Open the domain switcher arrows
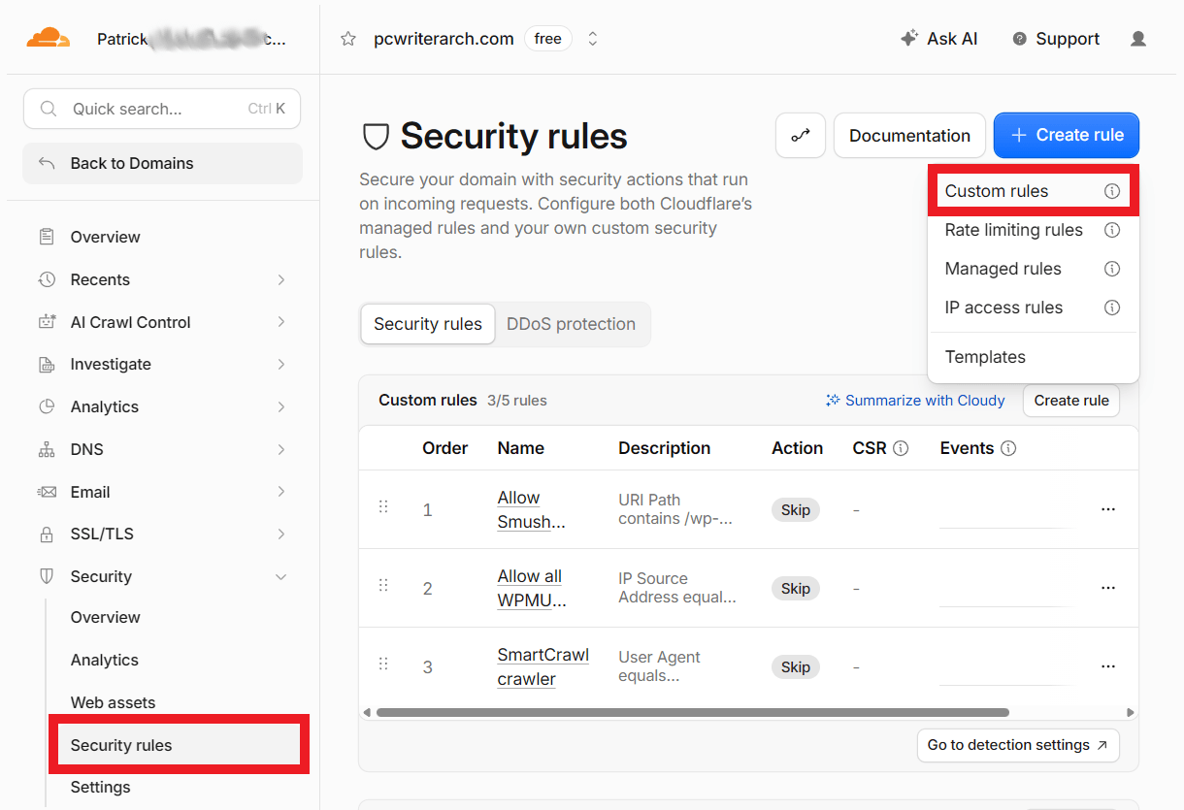 click(592, 39)
